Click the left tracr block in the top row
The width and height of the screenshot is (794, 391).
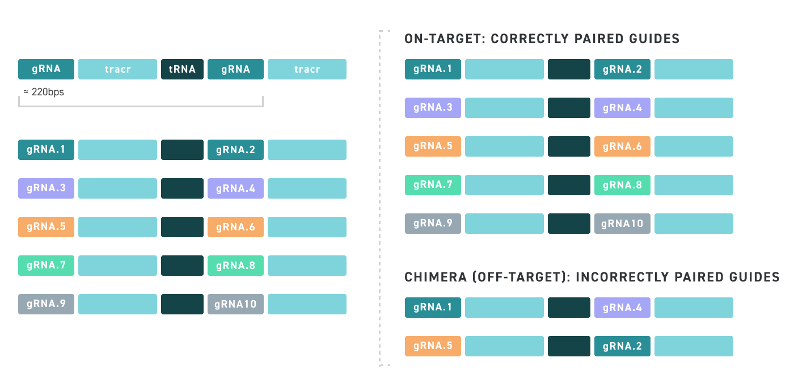(x=117, y=69)
